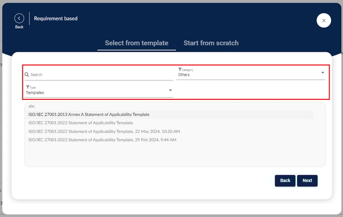Focus the Search input field
Viewport: 343px width, 217px height.
(100, 75)
